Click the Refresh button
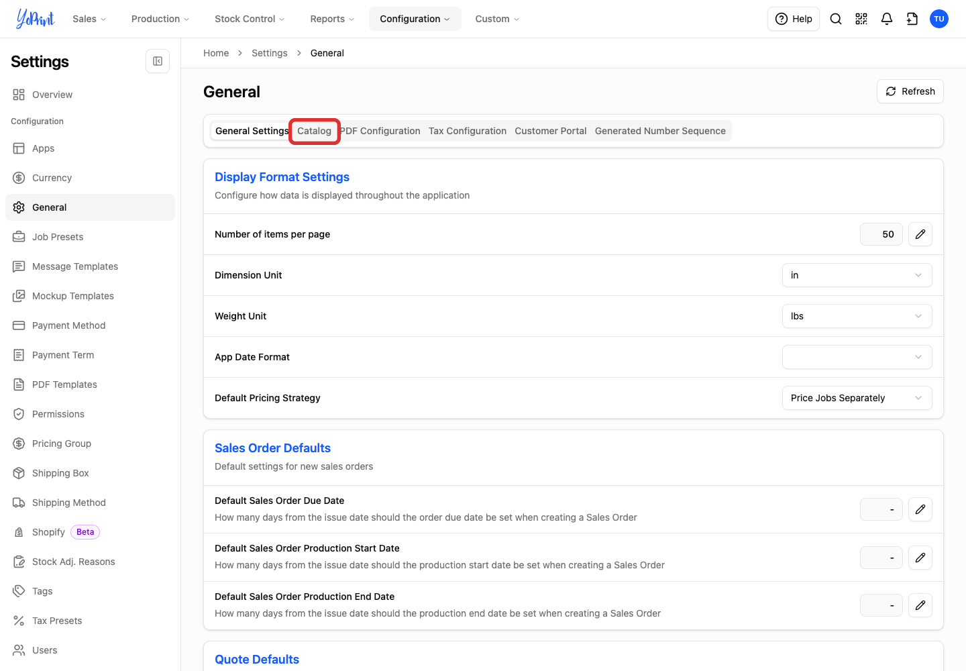This screenshot has height=671, width=966. pos(910,91)
